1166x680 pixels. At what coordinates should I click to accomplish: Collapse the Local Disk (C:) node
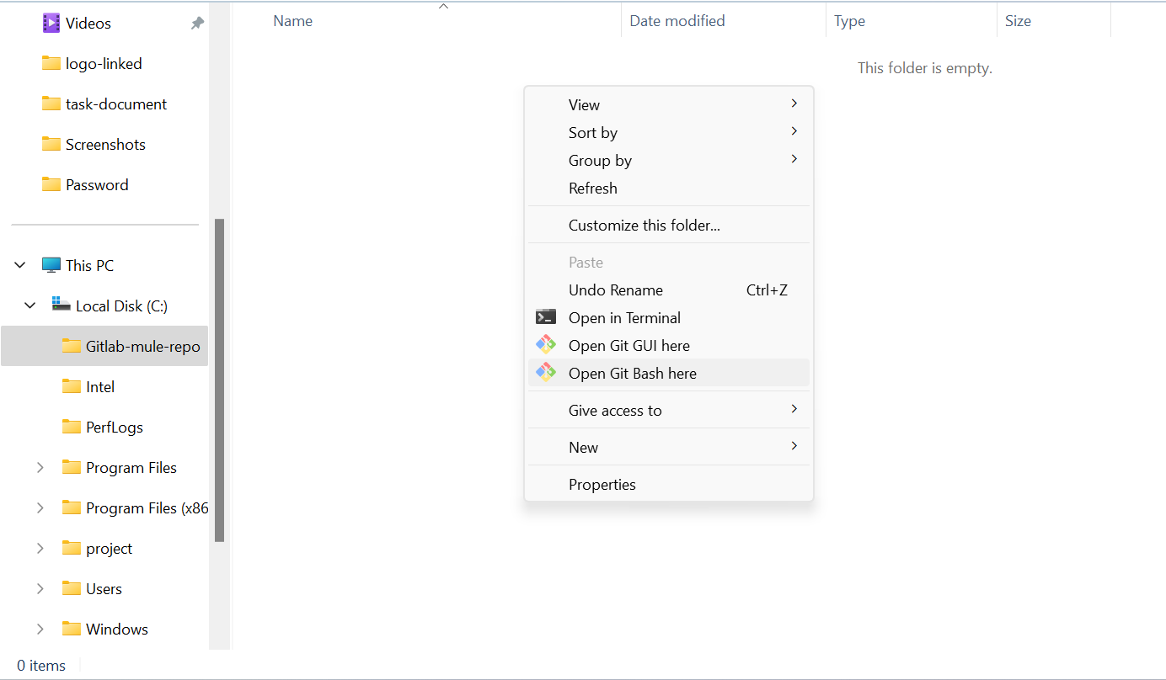click(x=30, y=305)
